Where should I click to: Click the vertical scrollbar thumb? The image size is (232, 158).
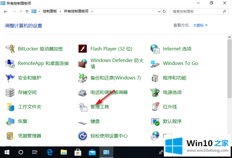coord(229,69)
